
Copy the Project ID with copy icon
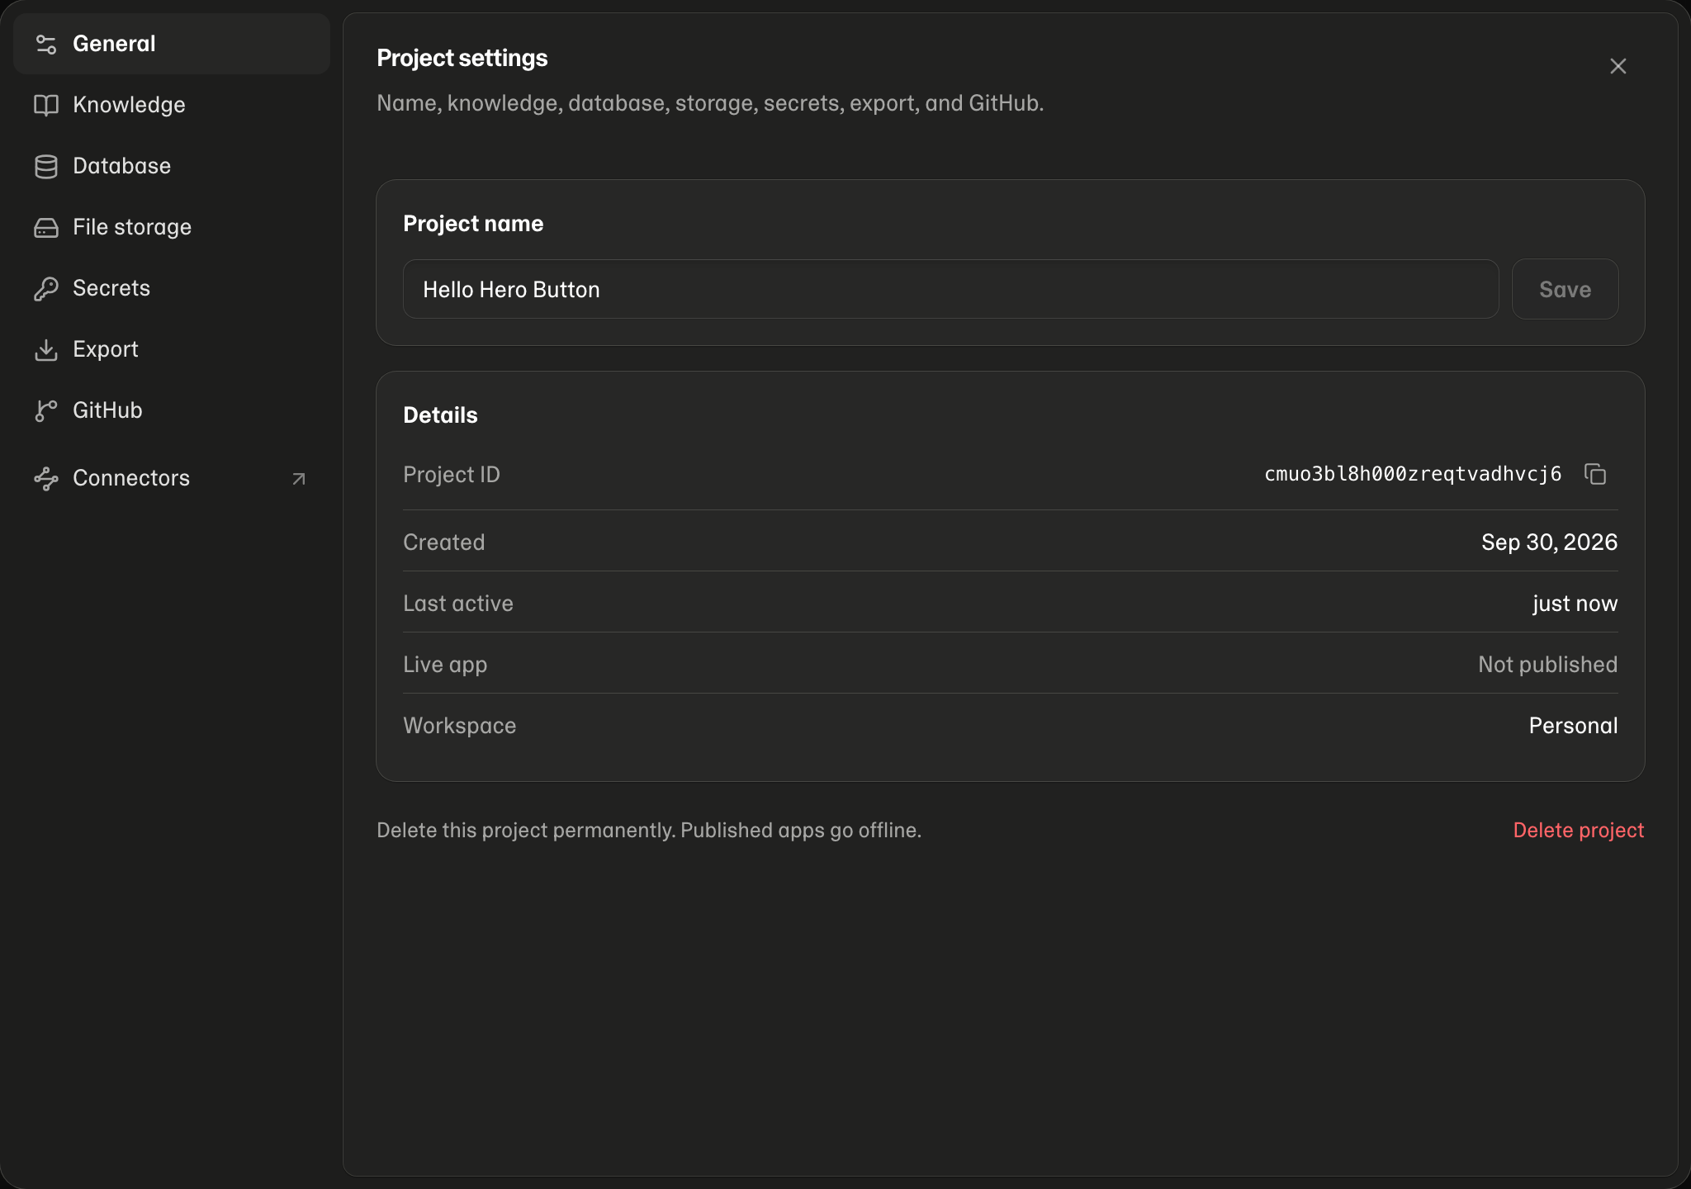click(1595, 474)
